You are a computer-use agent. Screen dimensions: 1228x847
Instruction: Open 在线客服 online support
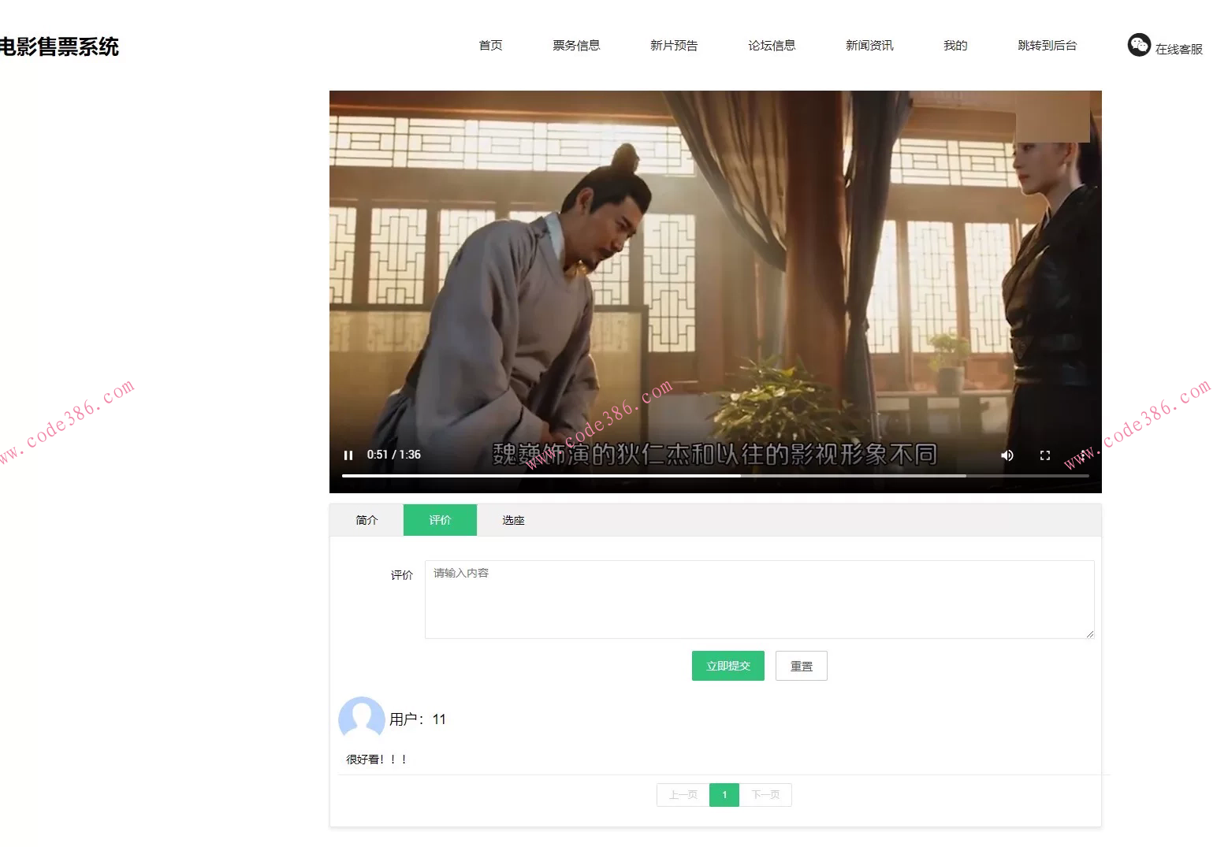click(x=1178, y=49)
